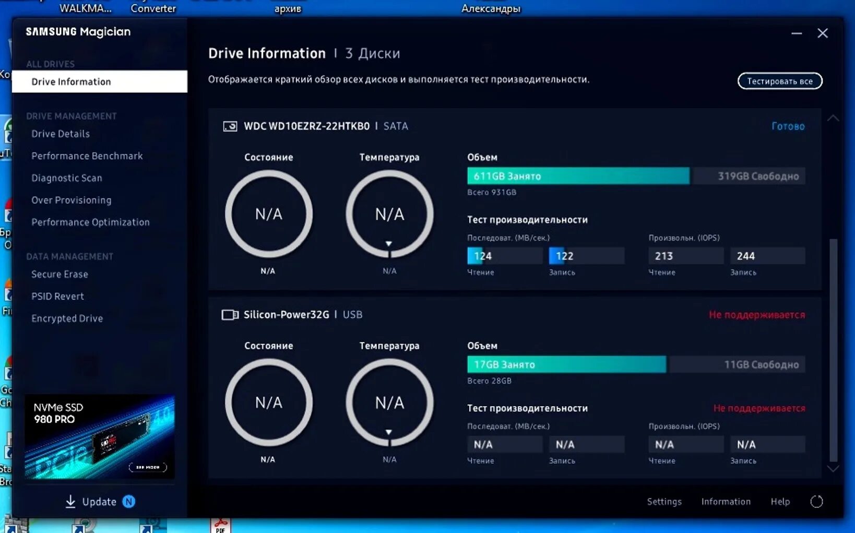Click the 17GB Занято capacity bar
The image size is (855, 533).
566,364
